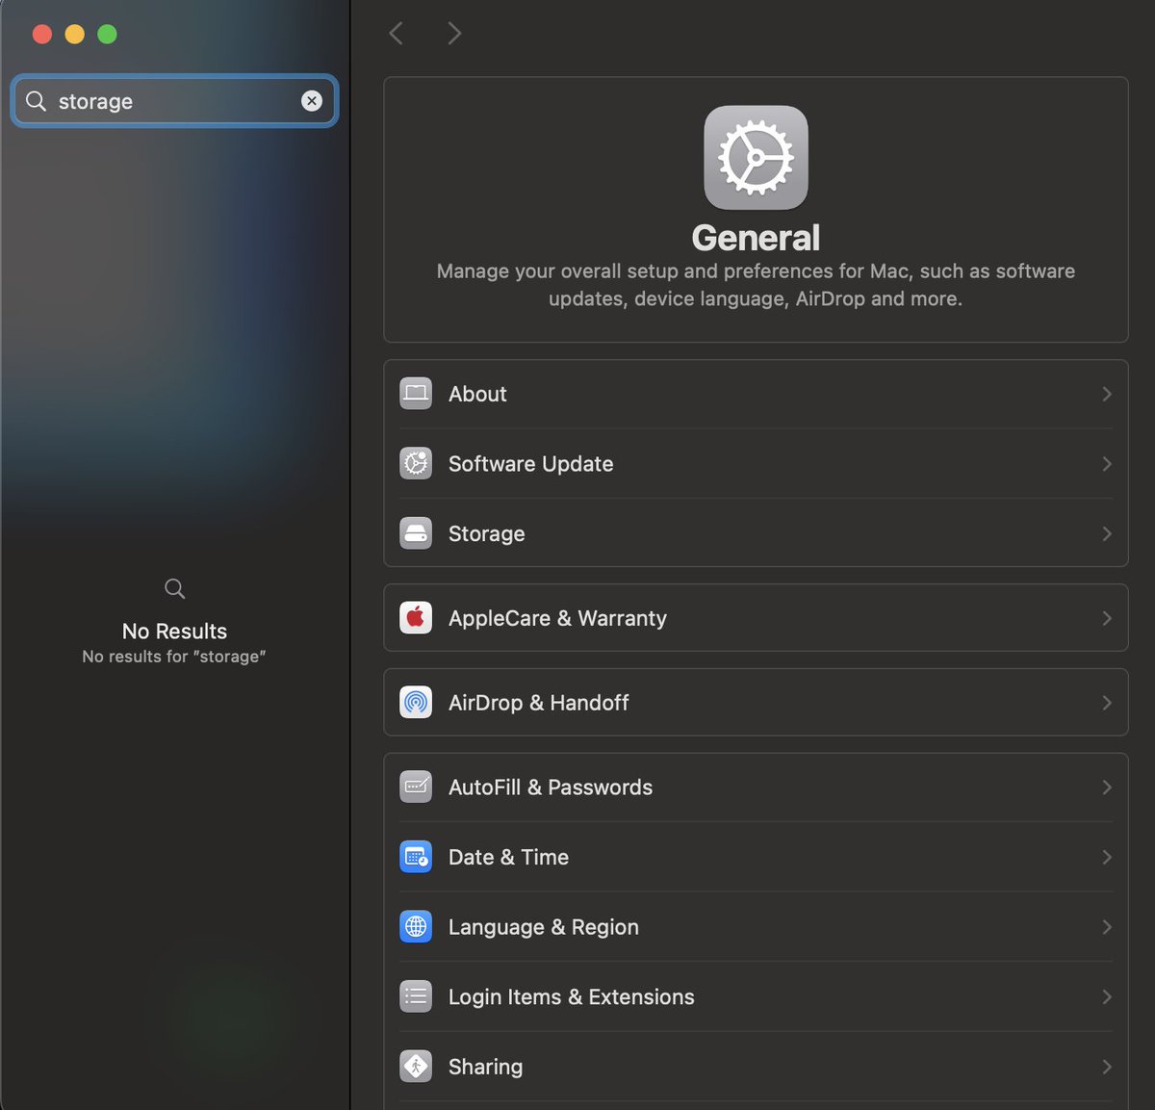1155x1110 pixels.
Task: Click the magnifier icon in search field
Action: pyautogui.click(x=36, y=101)
